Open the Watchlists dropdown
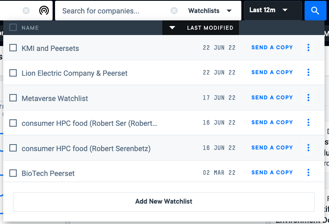This screenshot has width=329, height=224. pyautogui.click(x=210, y=11)
